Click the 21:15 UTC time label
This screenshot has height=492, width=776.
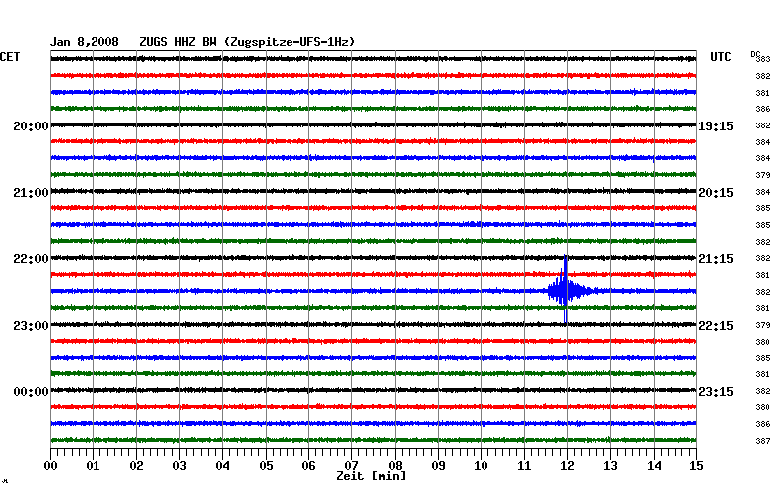pos(716,259)
